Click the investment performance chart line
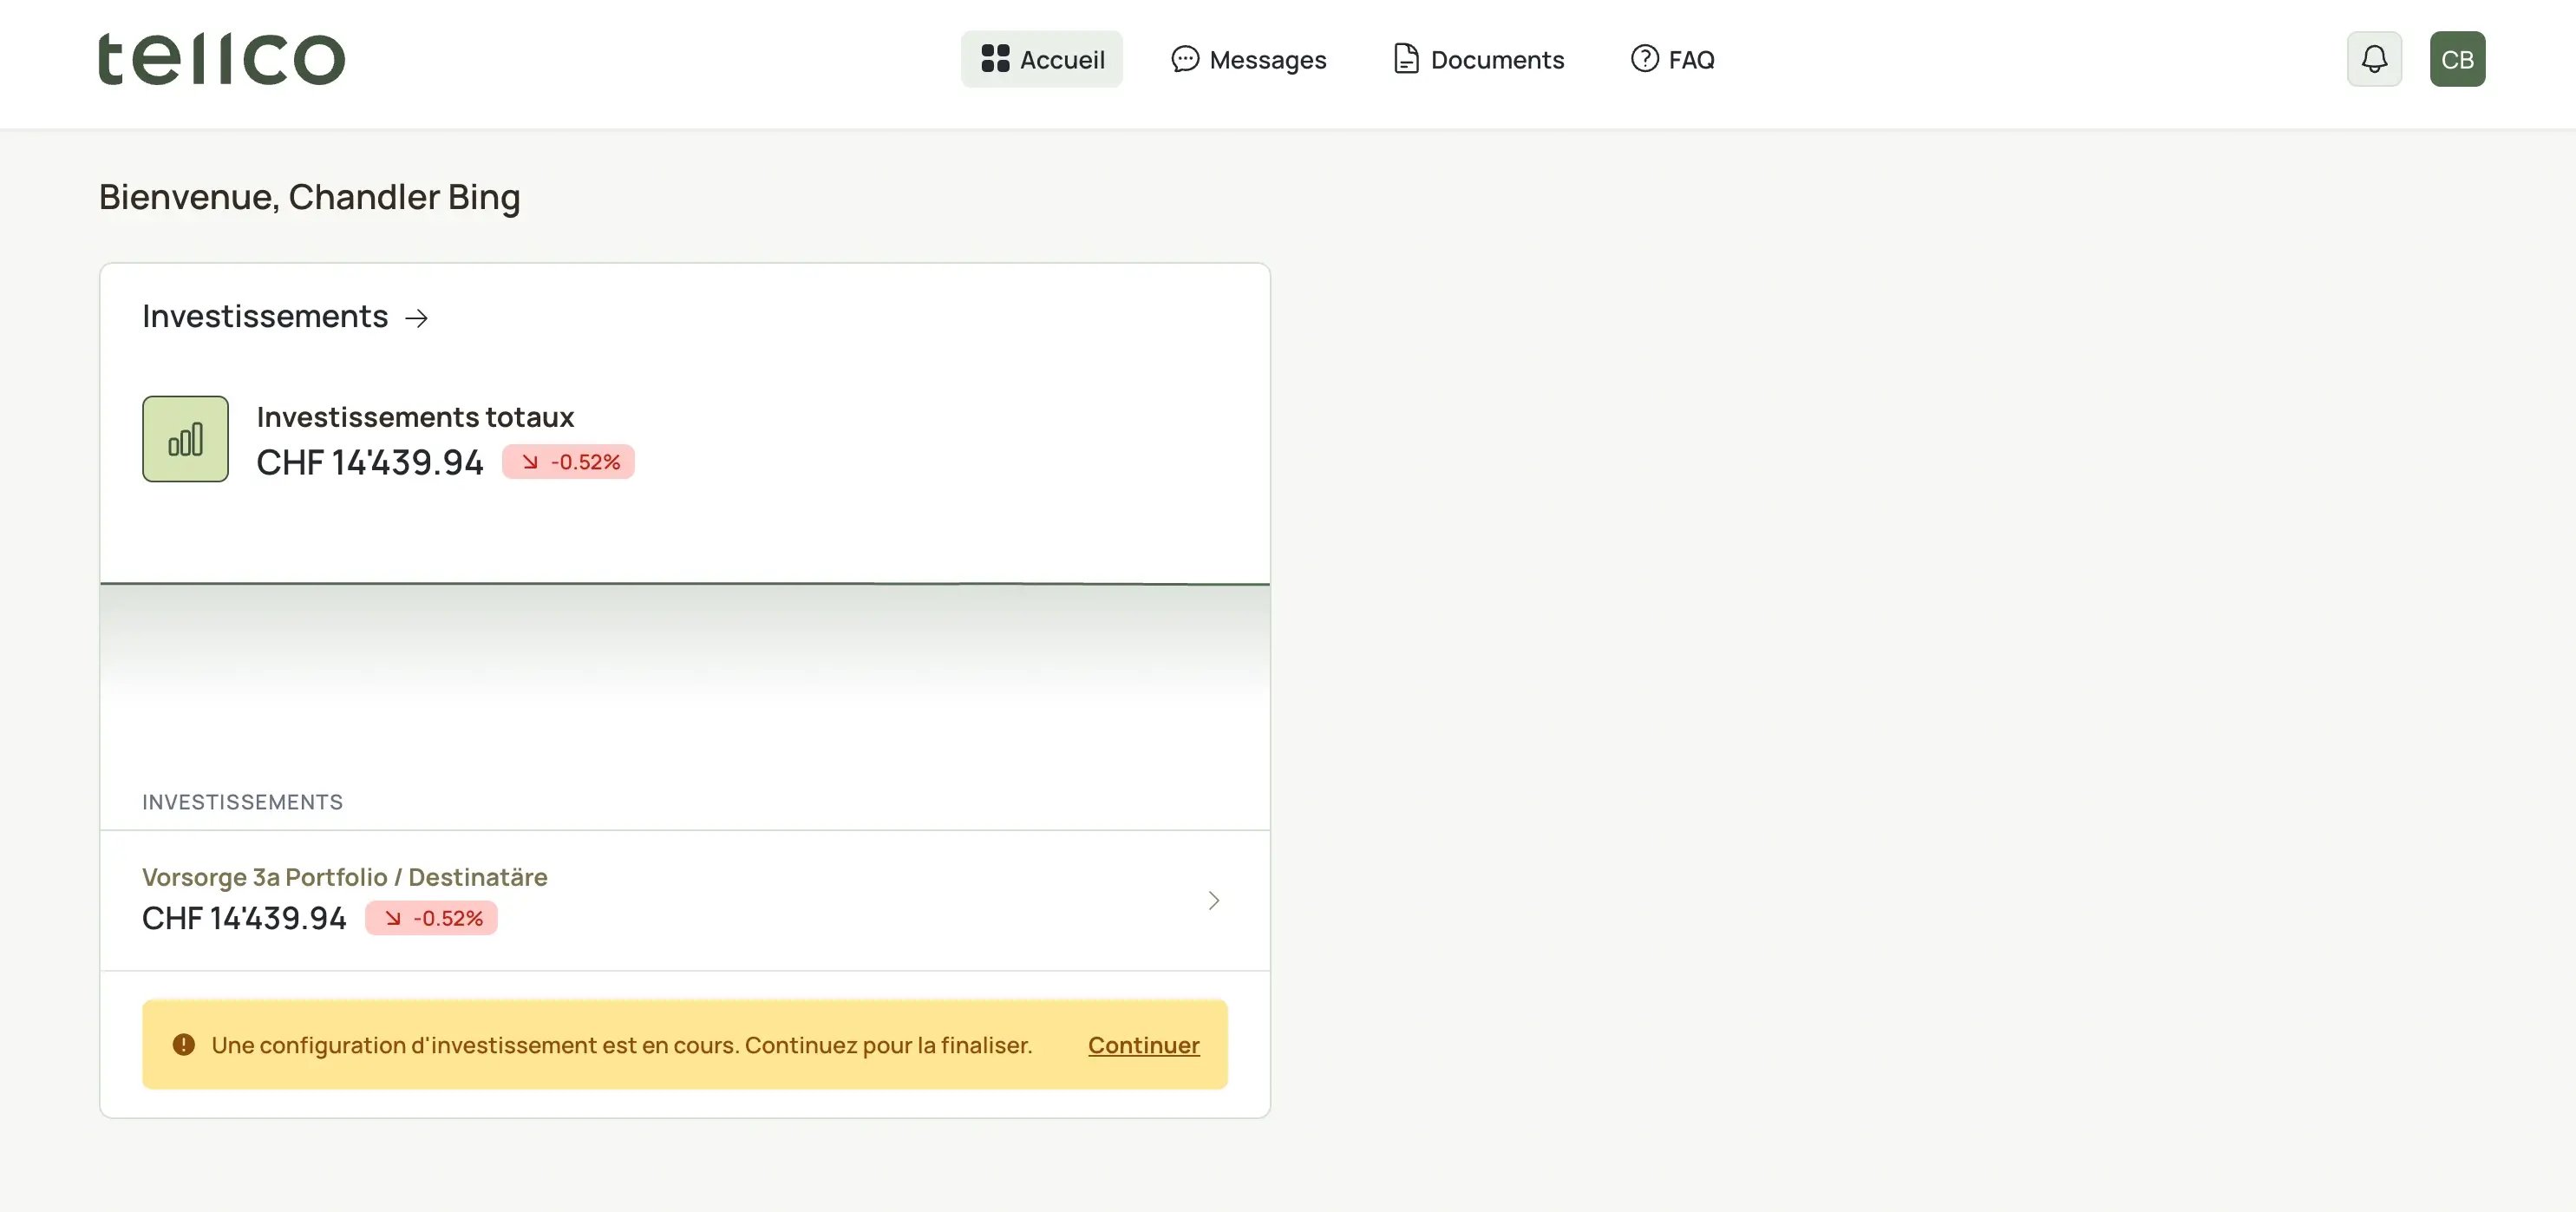The image size is (2576, 1212). point(685,583)
